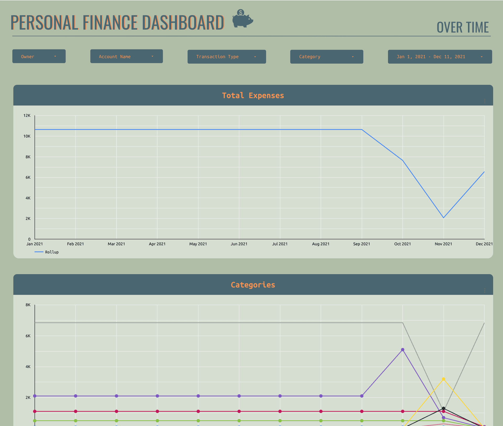Click the yellow Nov 2021 data point
Screen dimensions: 503x426
(x=443, y=379)
